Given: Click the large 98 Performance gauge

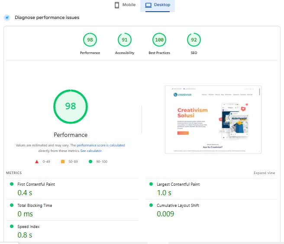Looking at the screenshot, I should [71, 107].
